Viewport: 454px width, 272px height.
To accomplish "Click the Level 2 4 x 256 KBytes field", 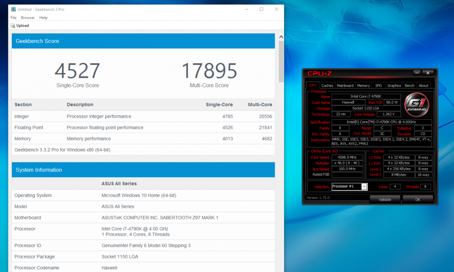I will click(399, 169).
